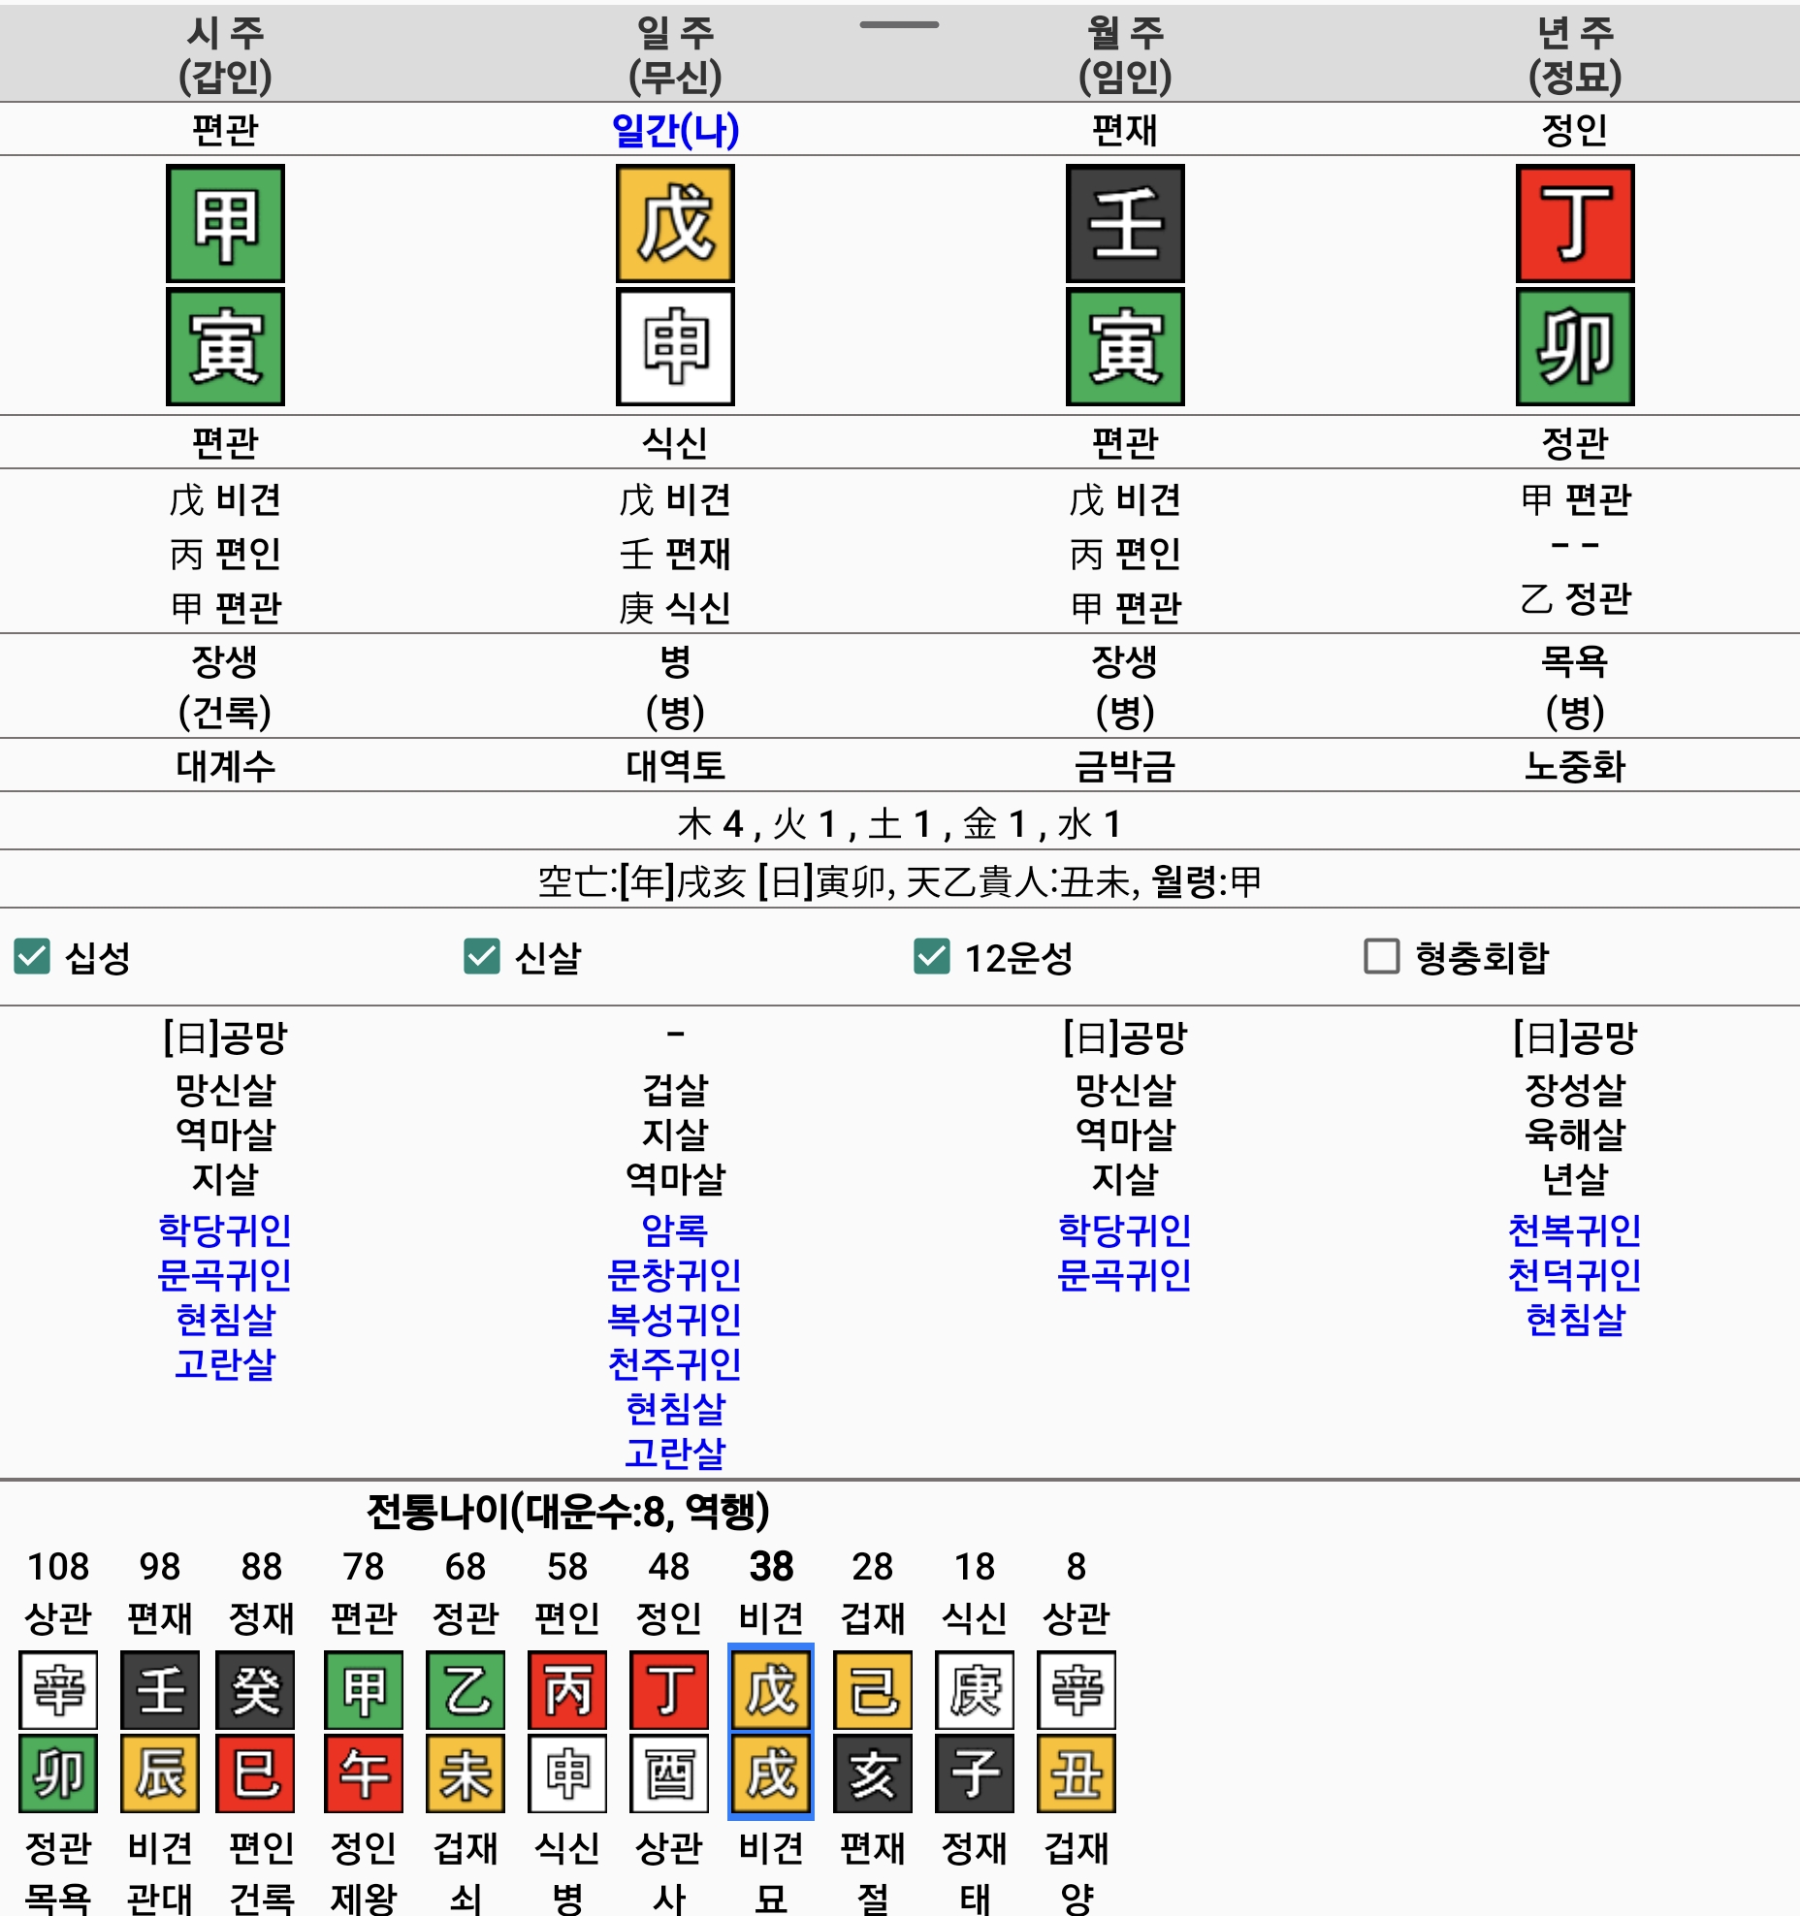Screen dimensions: 1800x1916
Task: Select the 丑 branch tile at age 8
Action: pos(1077,1773)
